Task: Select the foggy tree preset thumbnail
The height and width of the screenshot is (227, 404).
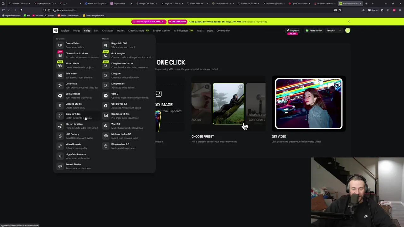Action: (x=228, y=103)
